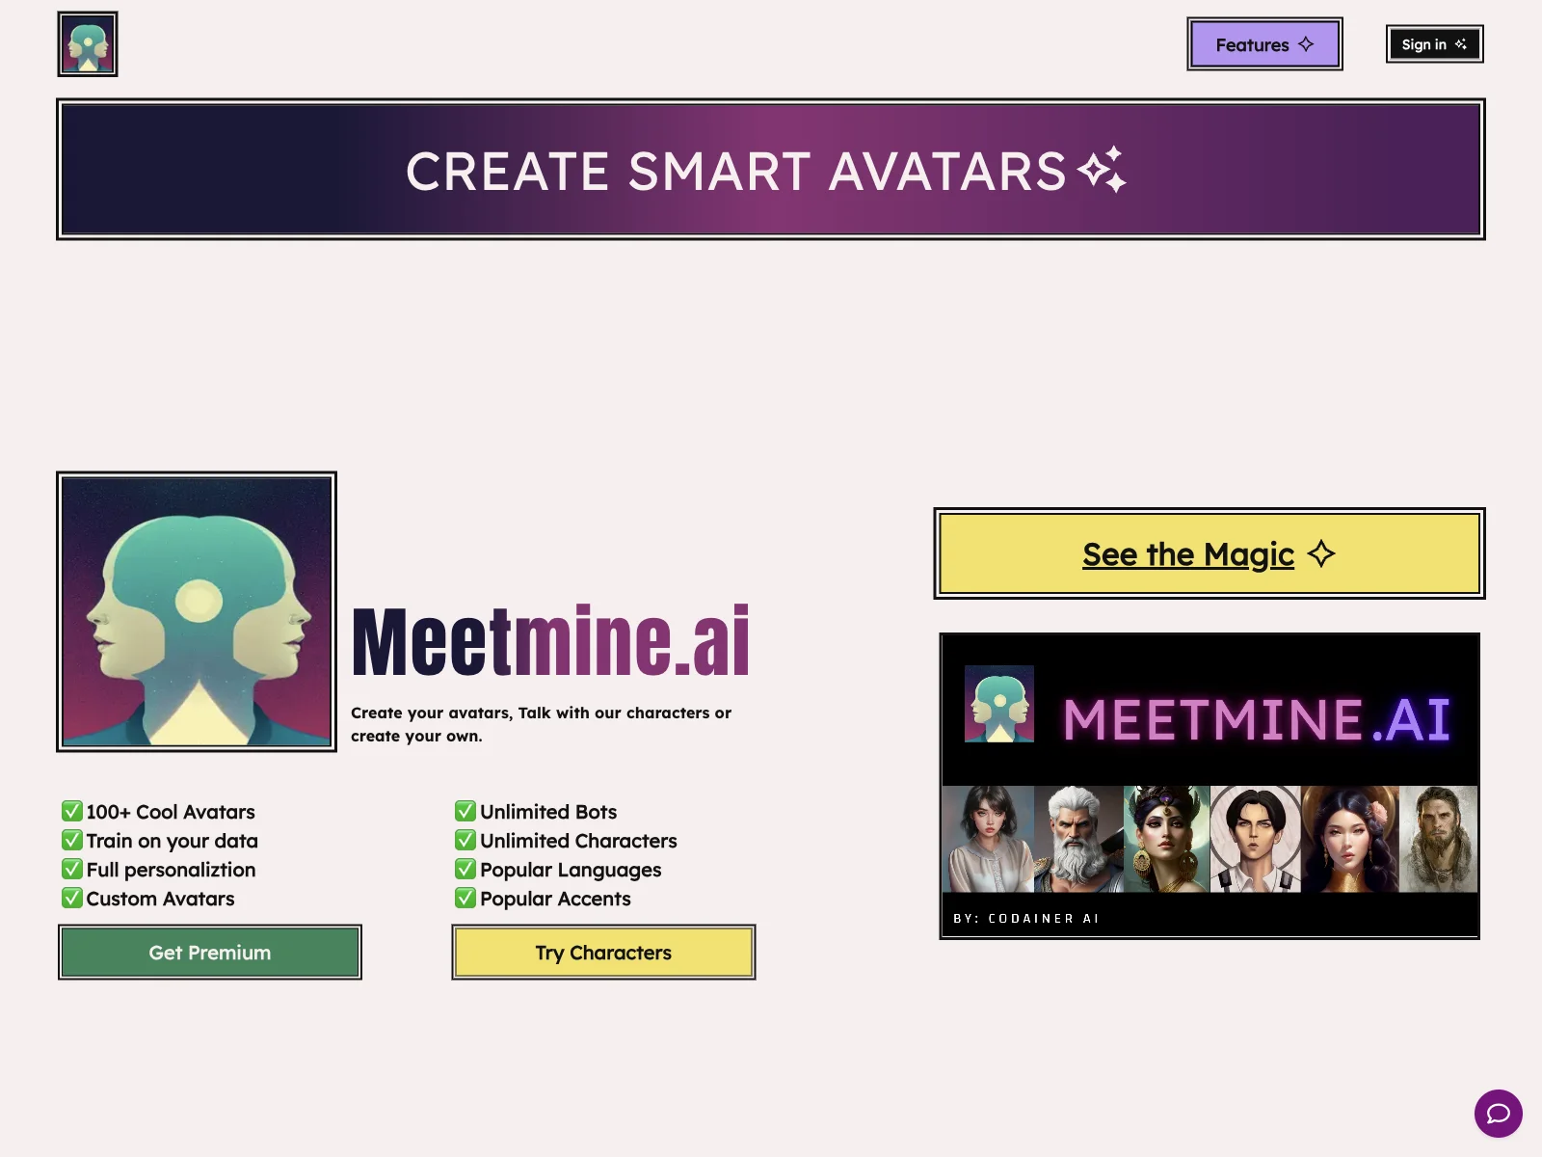The height and width of the screenshot is (1157, 1542).
Task: Click the check mark beside 100+ Cool Avatars
Action: tap(72, 811)
